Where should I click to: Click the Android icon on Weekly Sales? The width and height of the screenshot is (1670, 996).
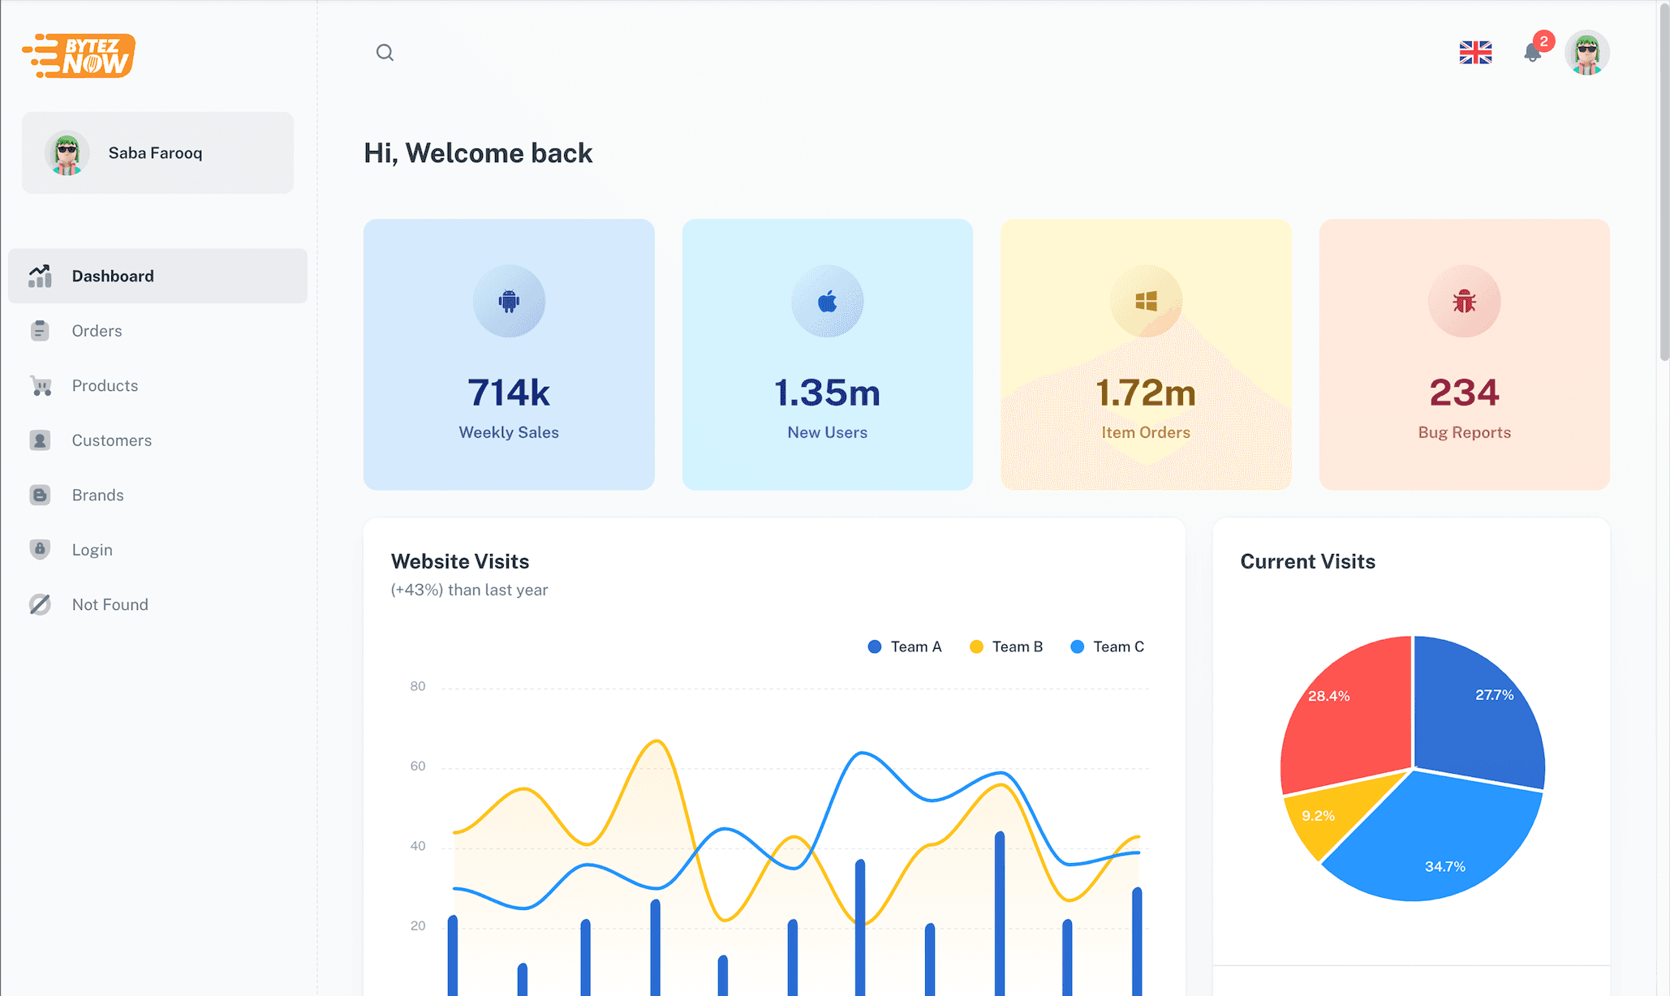pyautogui.click(x=509, y=302)
